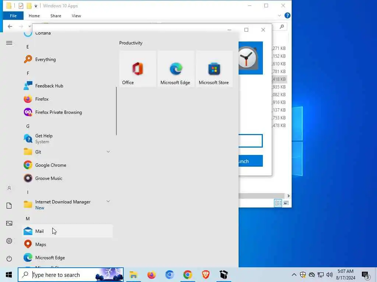Jump to letter M section header
The image size is (377, 282).
click(28, 219)
